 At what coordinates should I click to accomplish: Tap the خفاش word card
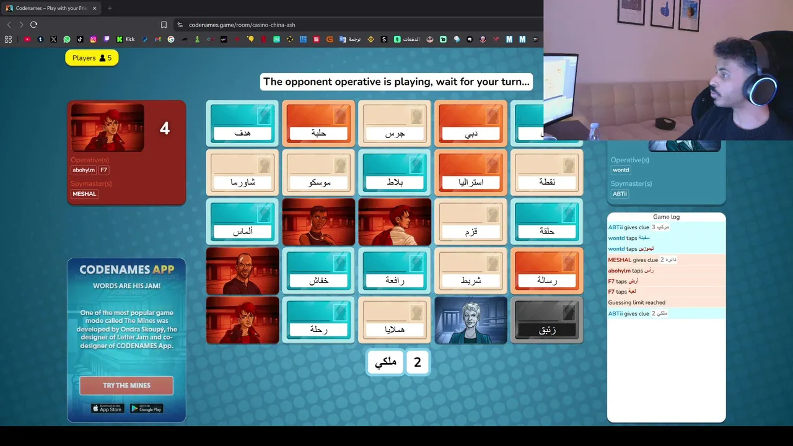point(318,270)
